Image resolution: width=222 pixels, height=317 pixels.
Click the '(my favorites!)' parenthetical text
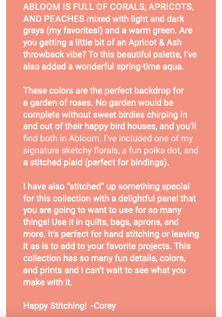point(75,31)
